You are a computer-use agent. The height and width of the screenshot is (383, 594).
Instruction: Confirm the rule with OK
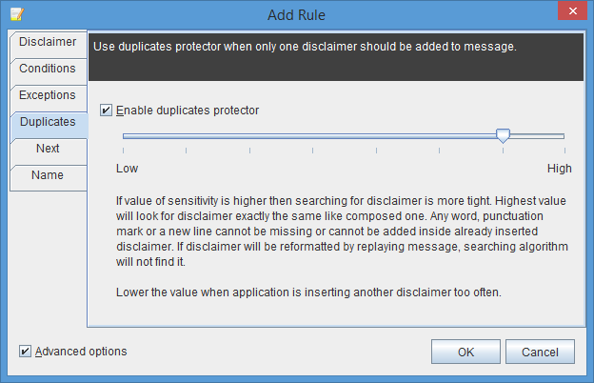(465, 352)
